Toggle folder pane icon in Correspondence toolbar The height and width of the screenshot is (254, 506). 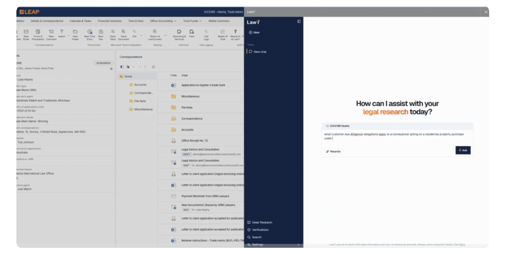122,67
